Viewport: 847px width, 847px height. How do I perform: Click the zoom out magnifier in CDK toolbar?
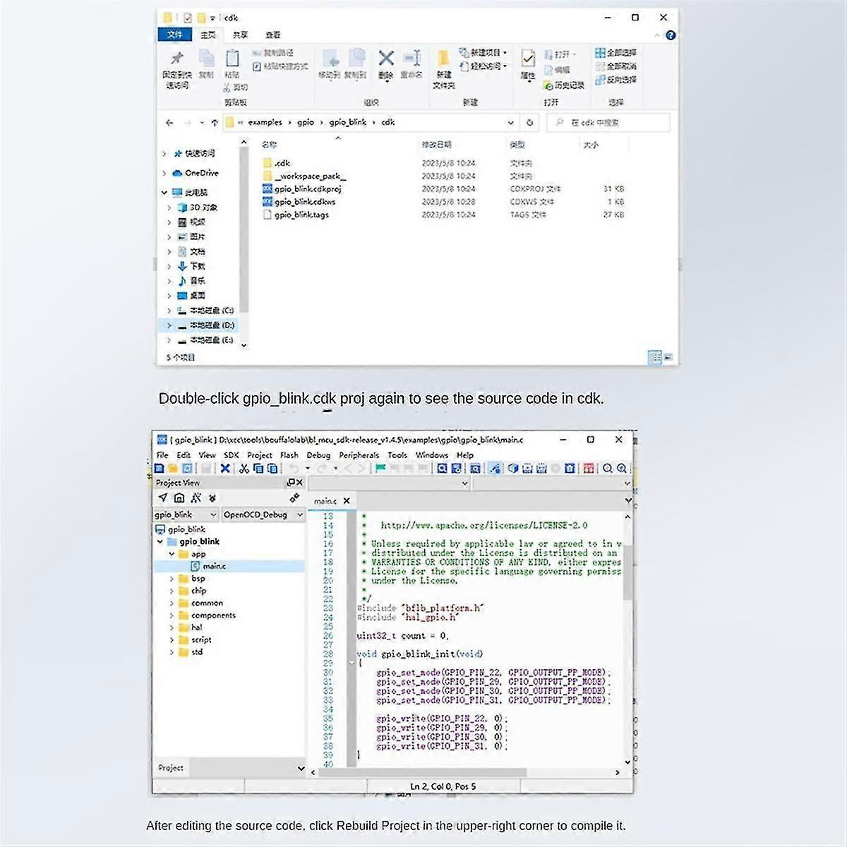pyautogui.click(x=608, y=469)
